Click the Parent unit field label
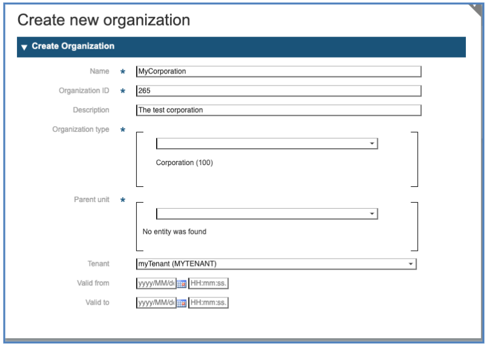The height and width of the screenshot is (346, 489). tap(91, 200)
